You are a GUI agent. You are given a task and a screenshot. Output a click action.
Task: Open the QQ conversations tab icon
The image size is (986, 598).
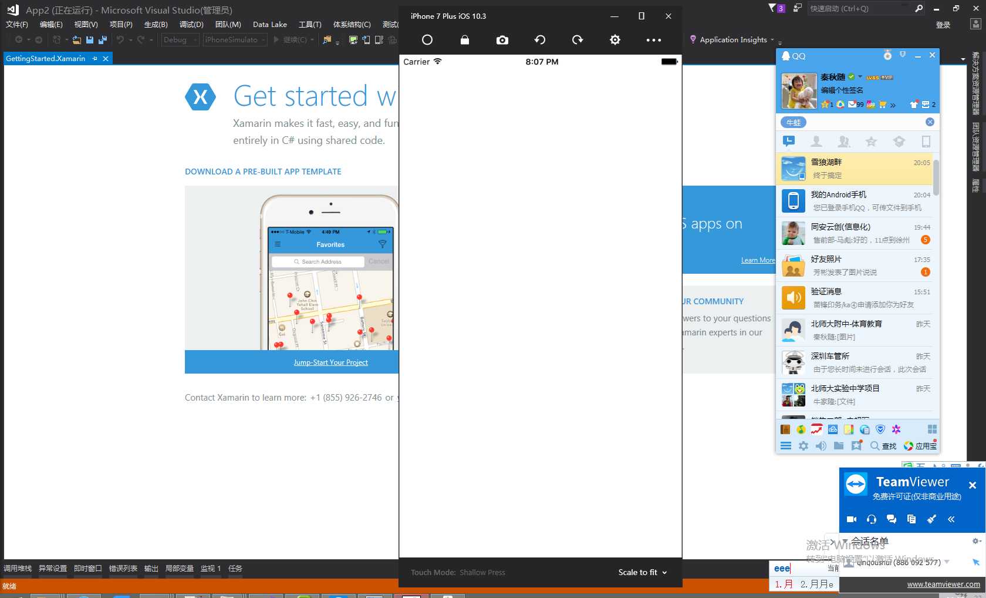point(789,141)
